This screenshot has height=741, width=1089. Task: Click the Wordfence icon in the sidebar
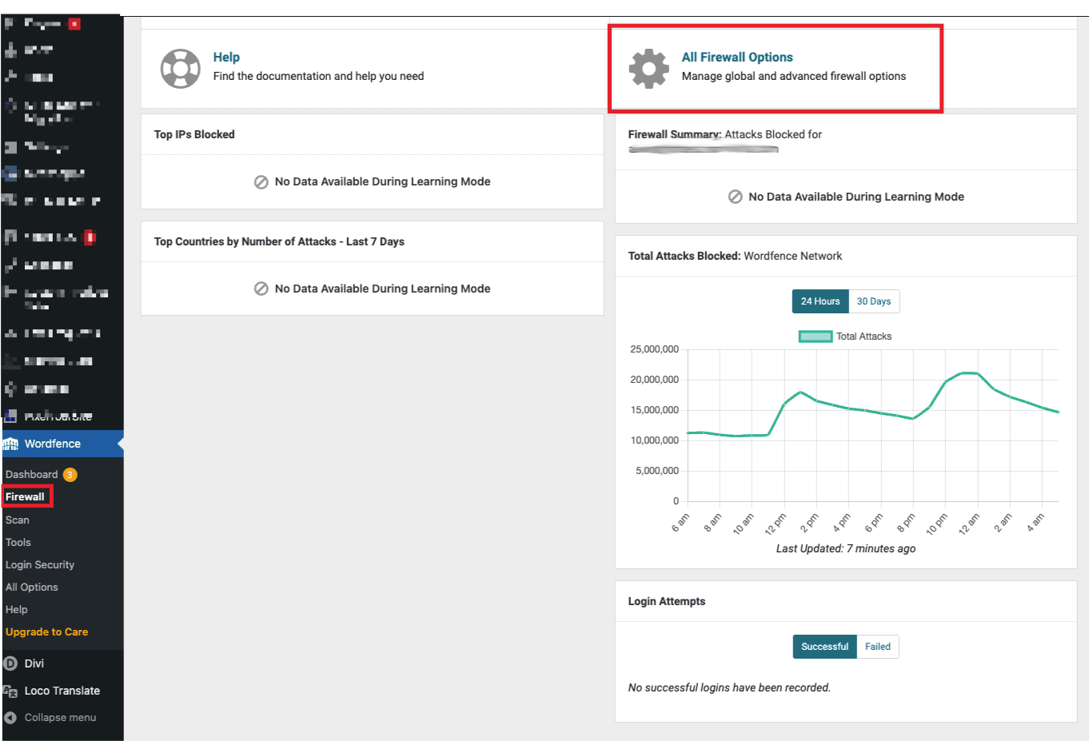[x=10, y=444]
